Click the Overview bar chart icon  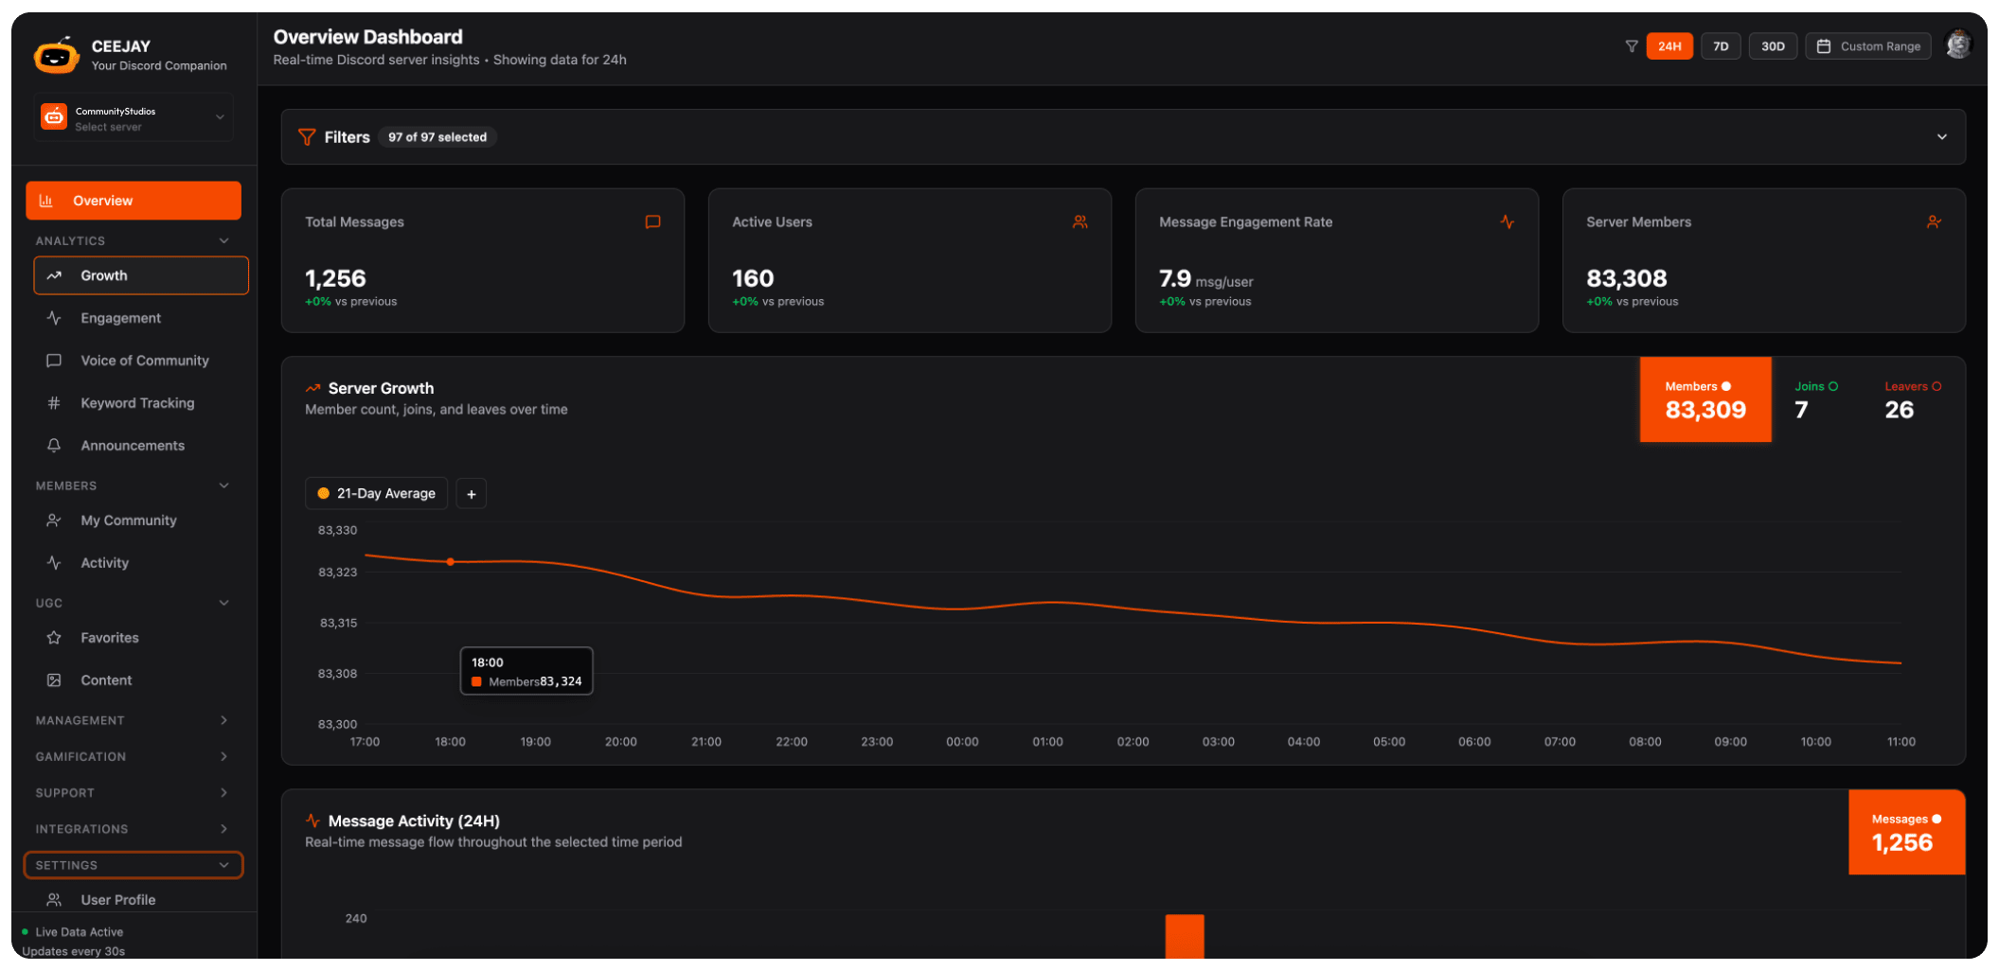click(x=45, y=201)
